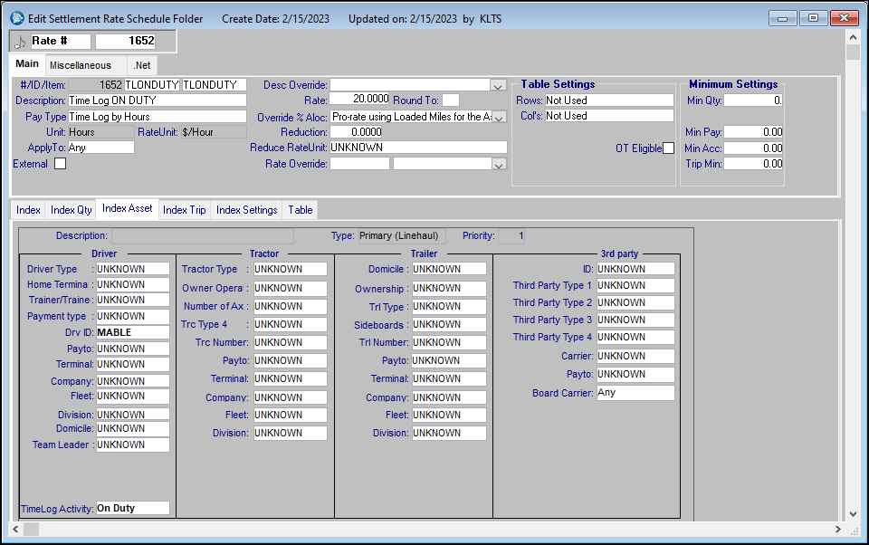Click the Drv ID field showing MABLE
Viewport: 869px width, 545px height.
[x=133, y=332]
